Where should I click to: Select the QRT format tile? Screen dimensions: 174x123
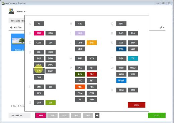[x=121, y=24]
